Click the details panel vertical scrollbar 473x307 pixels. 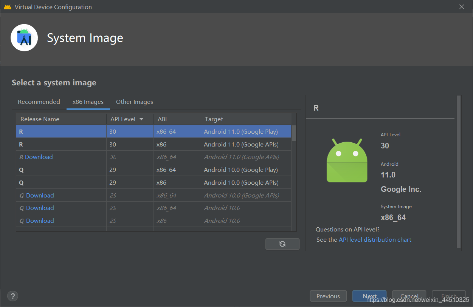point(459,171)
